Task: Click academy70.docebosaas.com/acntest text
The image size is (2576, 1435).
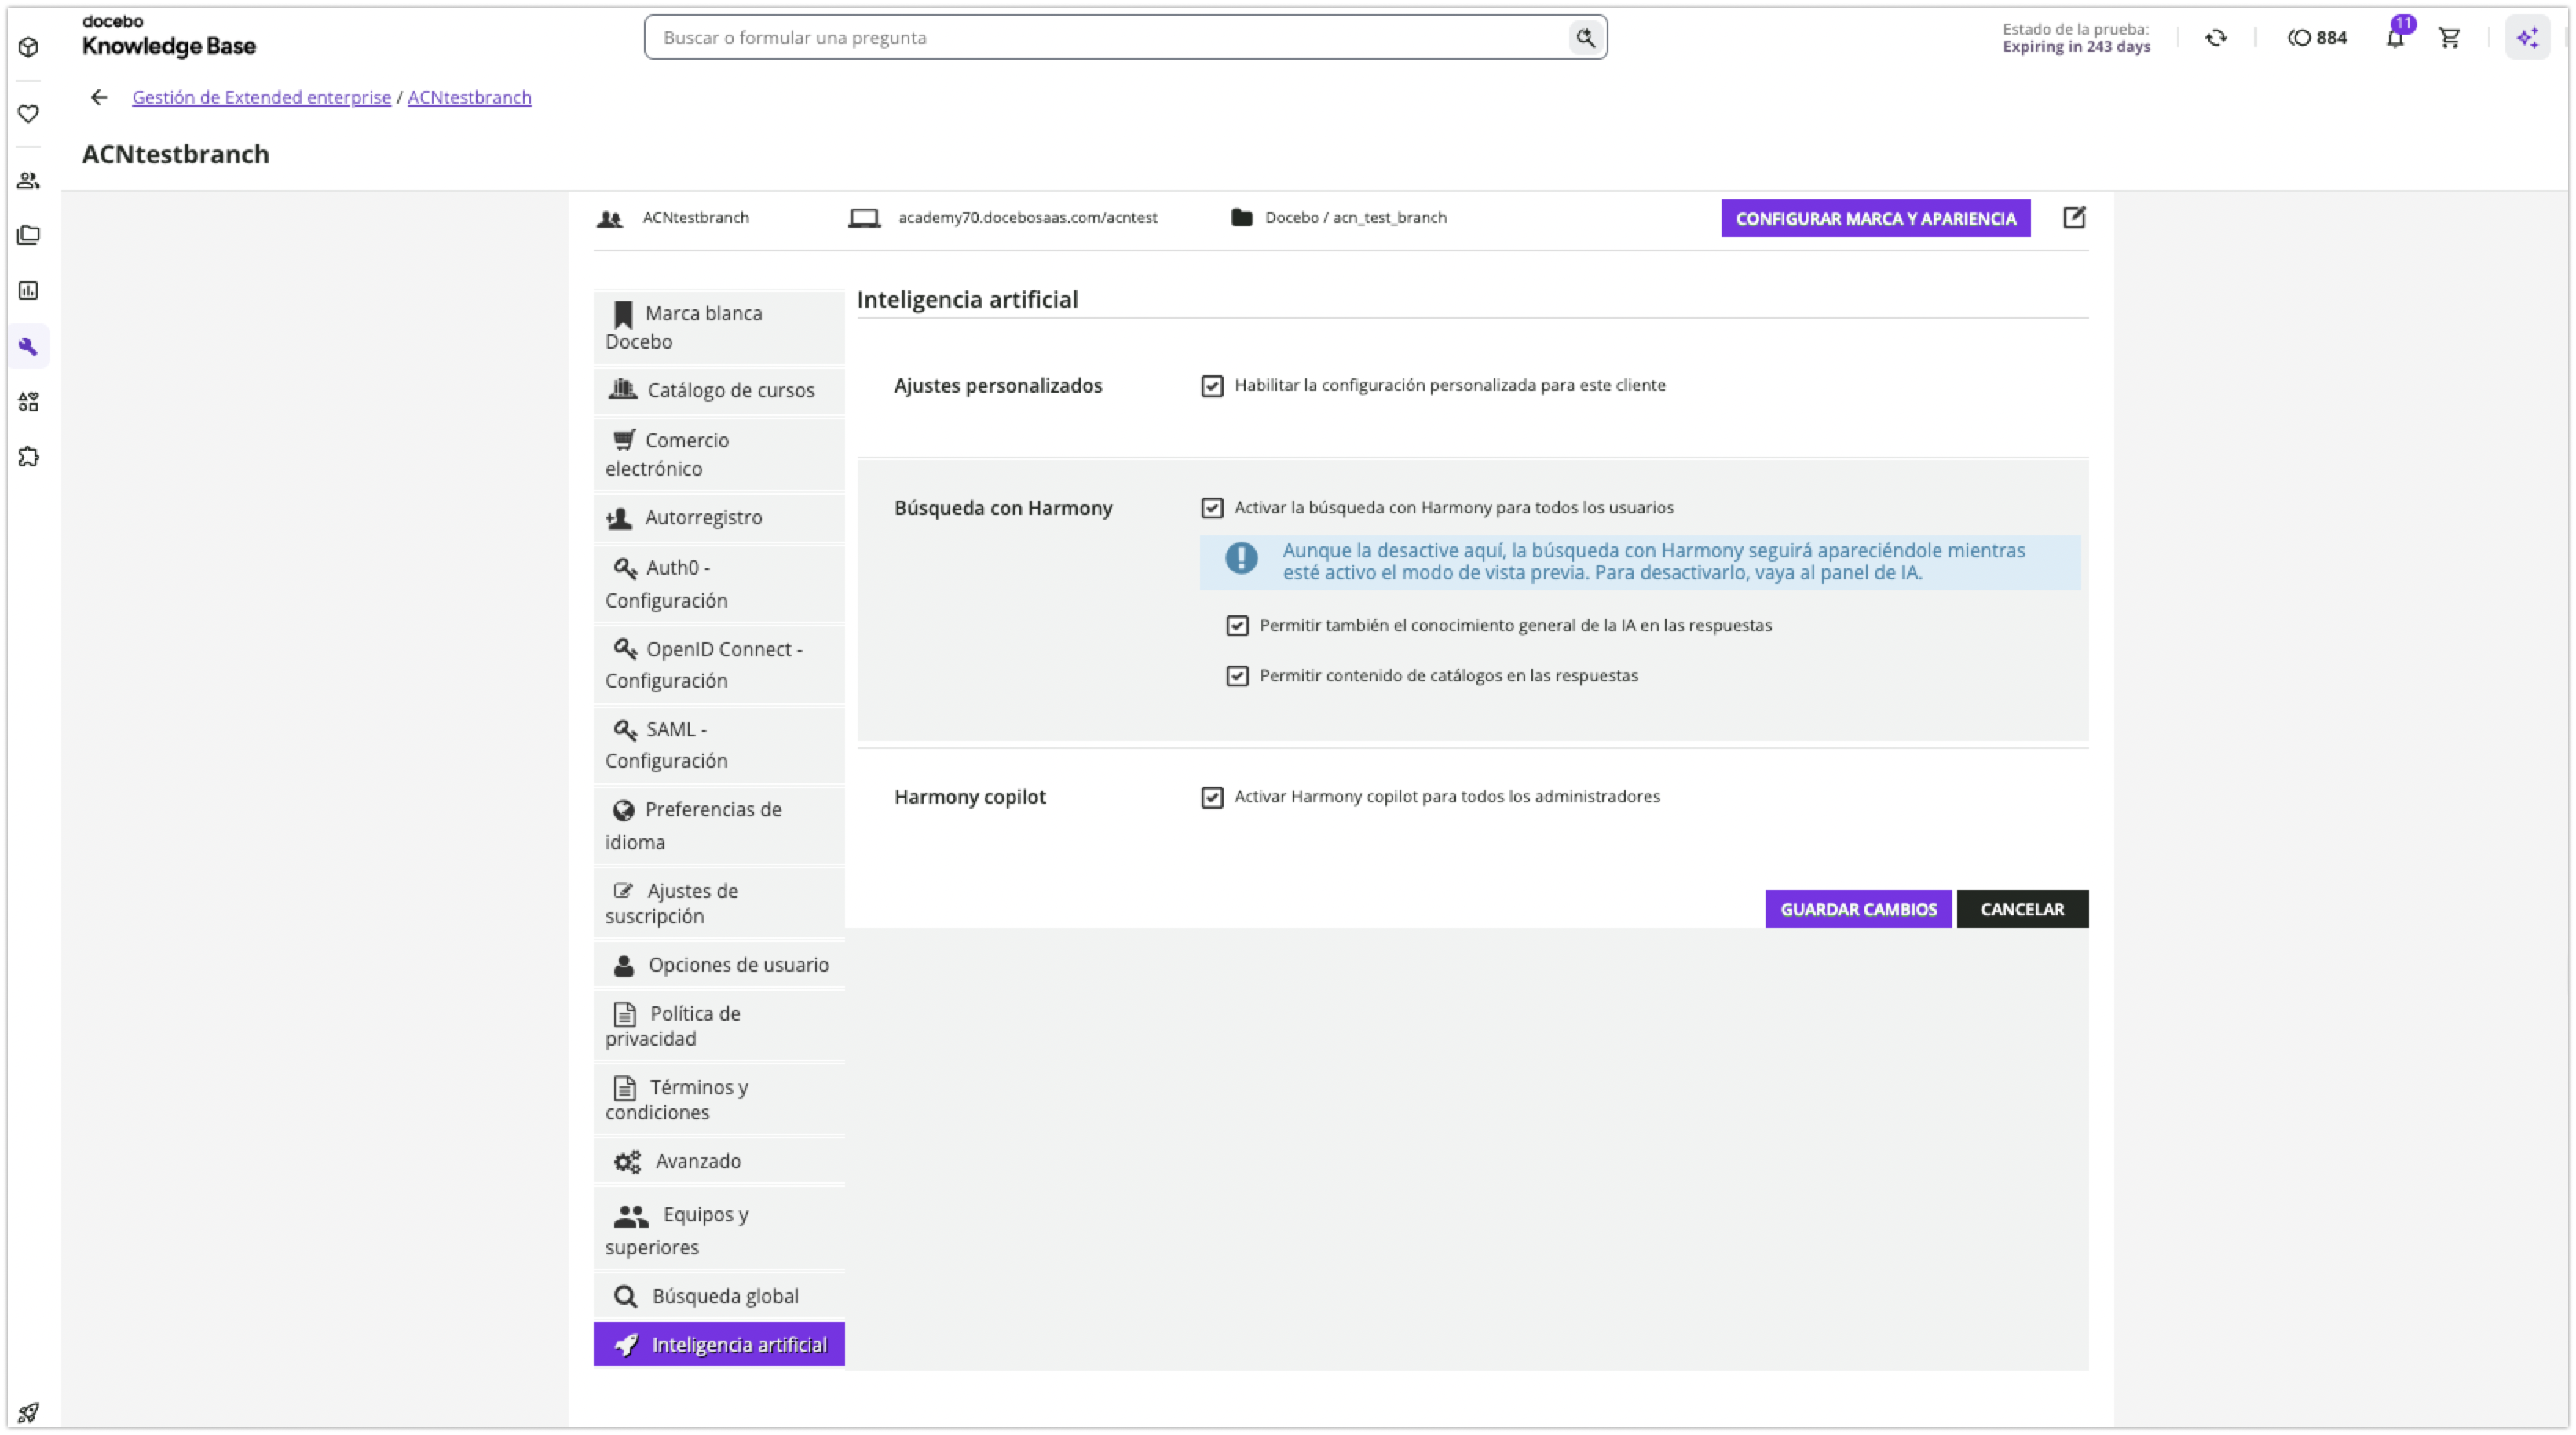Action: click(x=1028, y=218)
